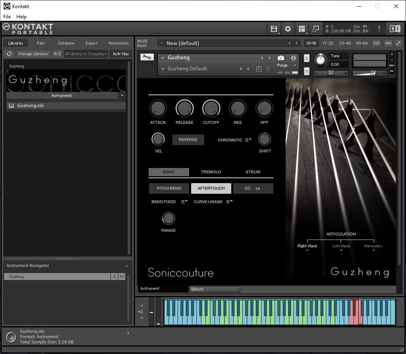Close the Guzheng instrument with X
The height and width of the screenshot is (354, 406).
[x=392, y=54]
